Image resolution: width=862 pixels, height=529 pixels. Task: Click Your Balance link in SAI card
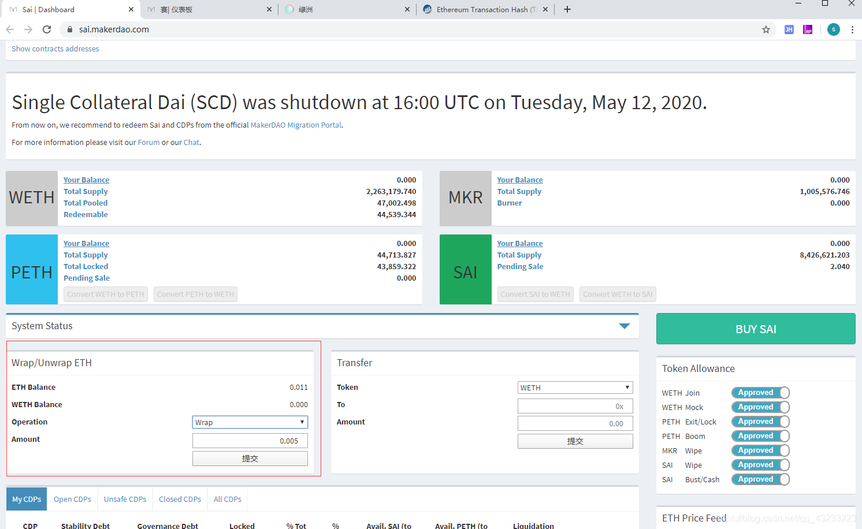pyautogui.click(x=520, y=244)
